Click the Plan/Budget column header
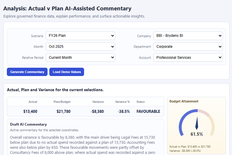 [x=62, y=102]
